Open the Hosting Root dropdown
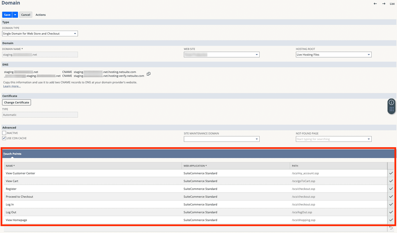The height and width of the screenshot is (233, 397). 334,55
